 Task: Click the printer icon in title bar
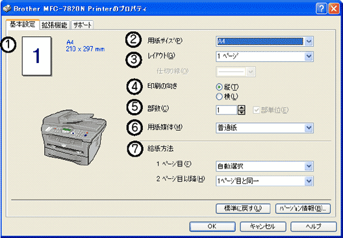(6, 8)
